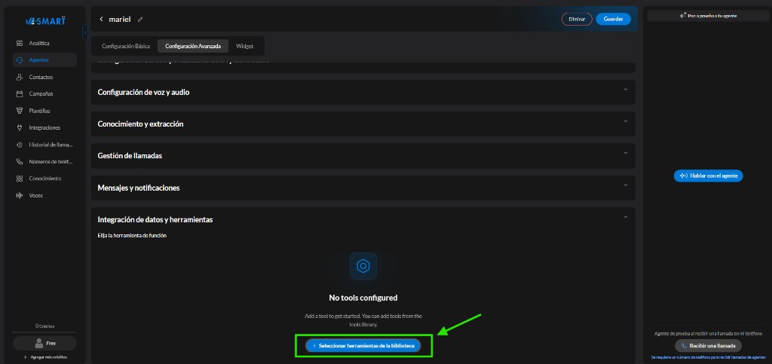The width and height of the screenshot is (772, 364).
Task: Expand Conocimiento y extracción section
Action: [363, 124]
